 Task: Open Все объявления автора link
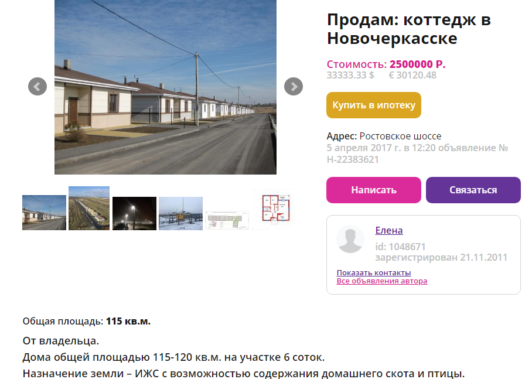click(381, 281)
